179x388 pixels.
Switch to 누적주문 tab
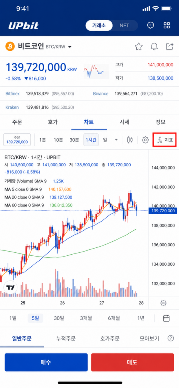pyautogui.click(x=66, y=338)
